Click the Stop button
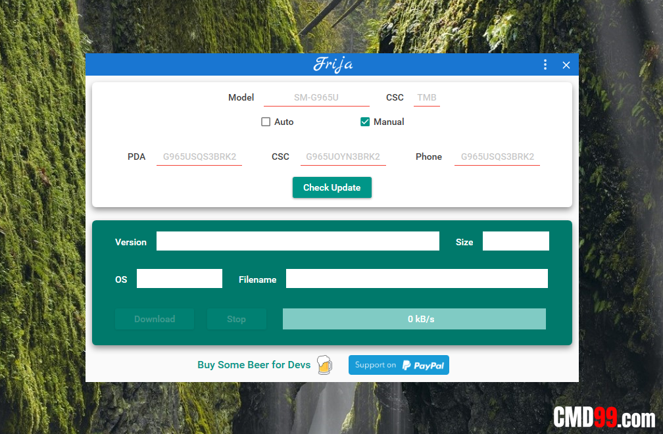 (236, 319)
